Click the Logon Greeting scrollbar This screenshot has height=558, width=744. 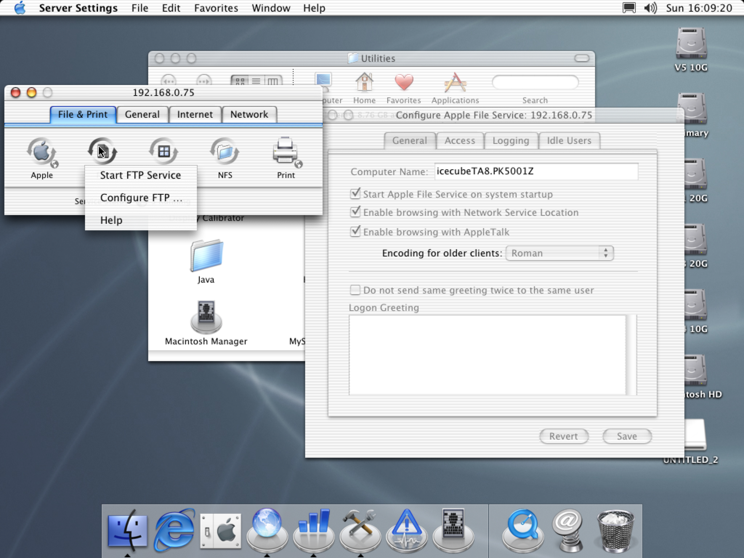pyautogui.click(x=631, y=355)
